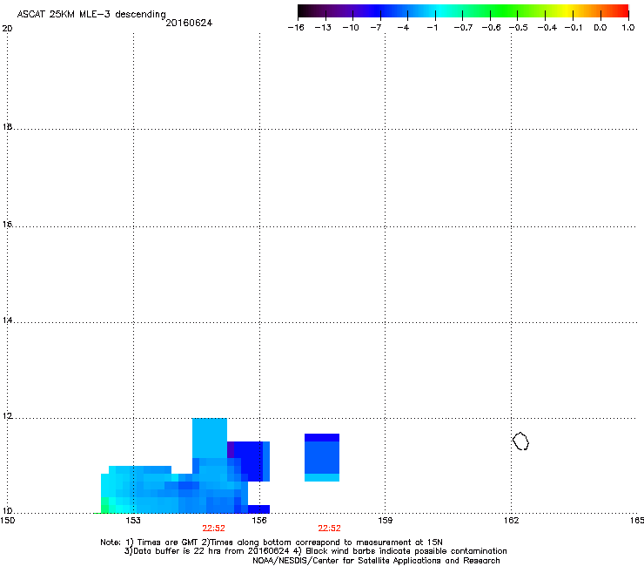Click the date label 20160624
Viewport: 644px width, 566px height.
(x=189, y=23)
